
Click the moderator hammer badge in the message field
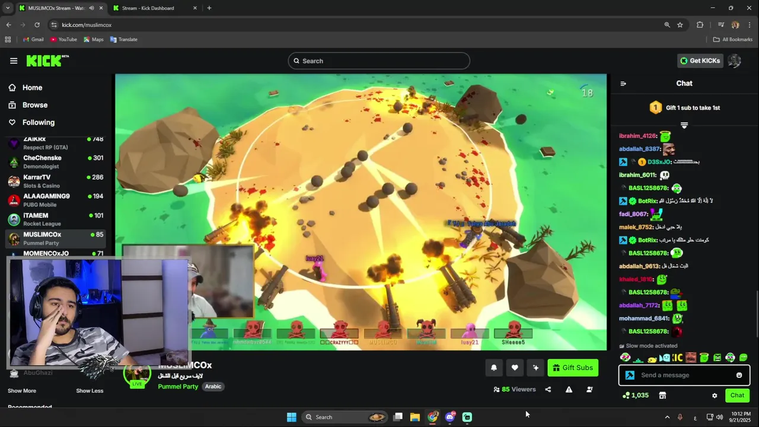pyautogui.click(x=630, y=375)
